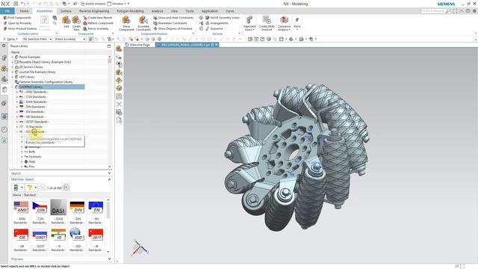Click the Clearance Analysis icon

pyautogui.click(x=284, y=20)
